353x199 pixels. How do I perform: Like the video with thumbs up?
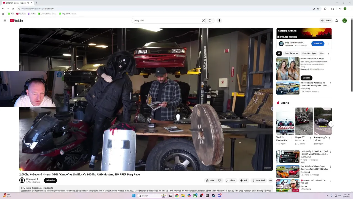click(x=210, y=180)
